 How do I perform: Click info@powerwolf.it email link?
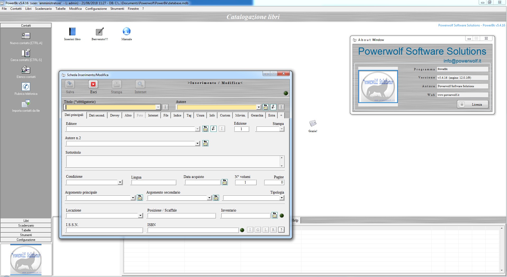(x=462, y=61)
